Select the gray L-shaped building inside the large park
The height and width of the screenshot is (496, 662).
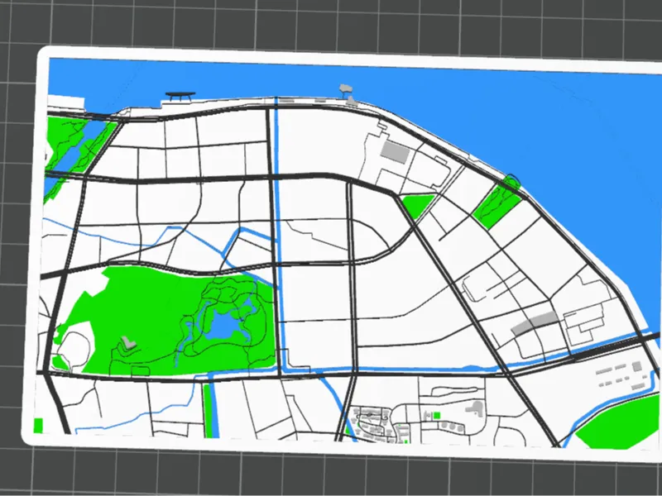129,342
